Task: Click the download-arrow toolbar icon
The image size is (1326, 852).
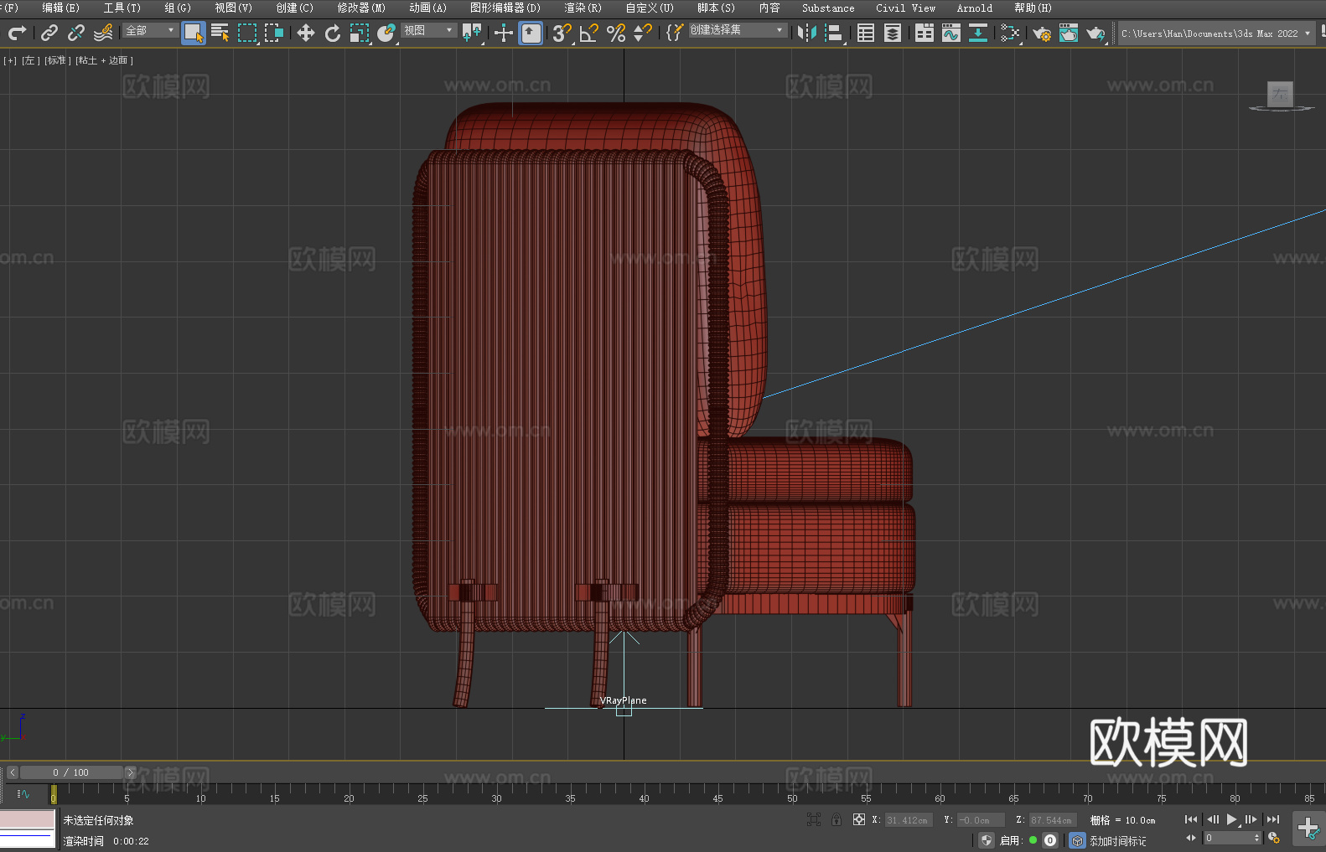Action: pyautogui.click(x=978, y=33)
